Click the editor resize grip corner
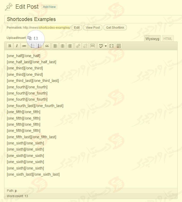182x202 pixels. click(x=176, y=197)
